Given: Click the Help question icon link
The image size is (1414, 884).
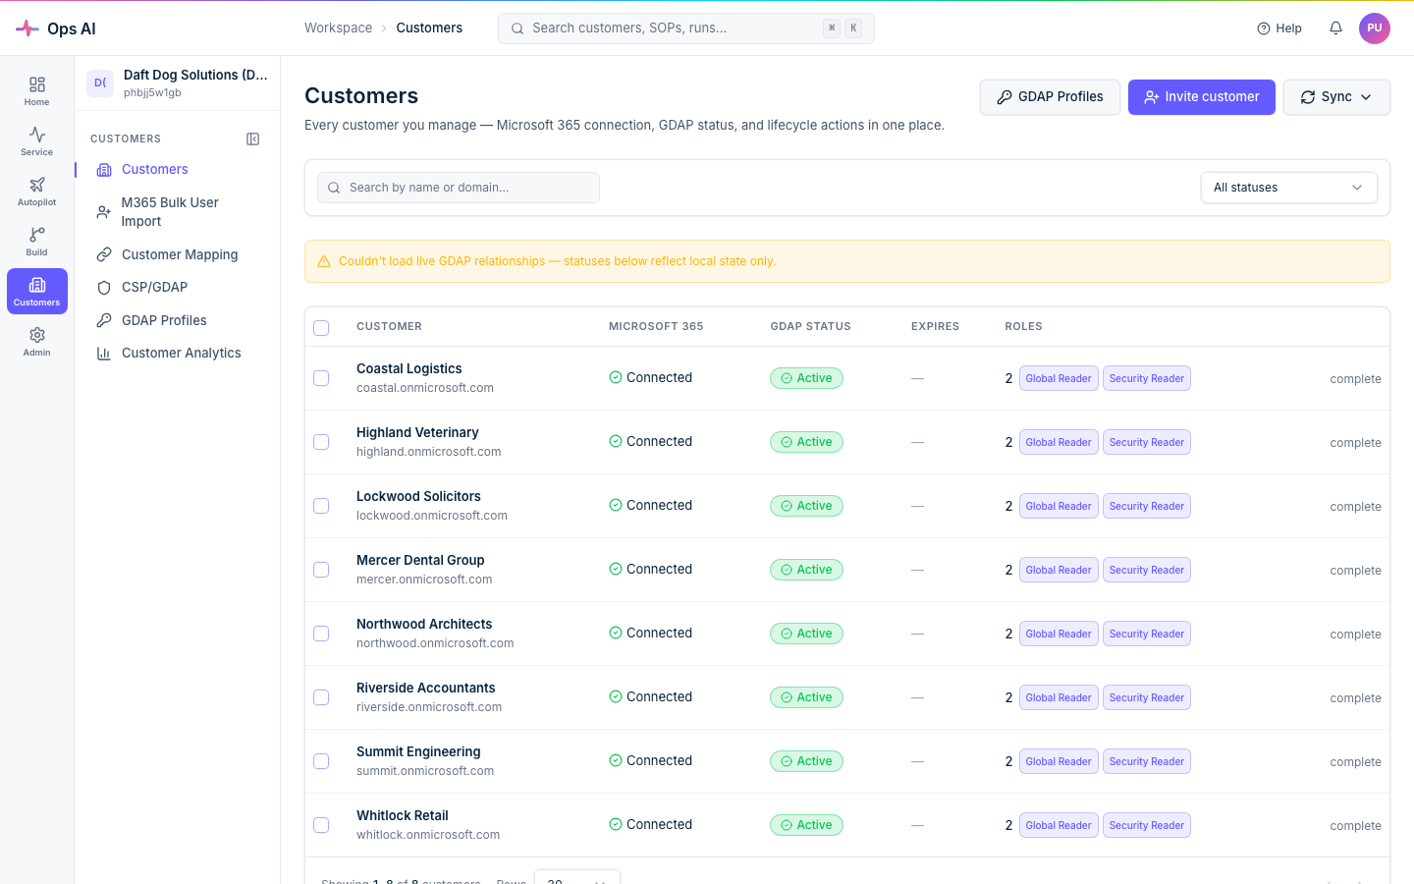Looking at the screenshot, I should click(x=1279, y=28).
